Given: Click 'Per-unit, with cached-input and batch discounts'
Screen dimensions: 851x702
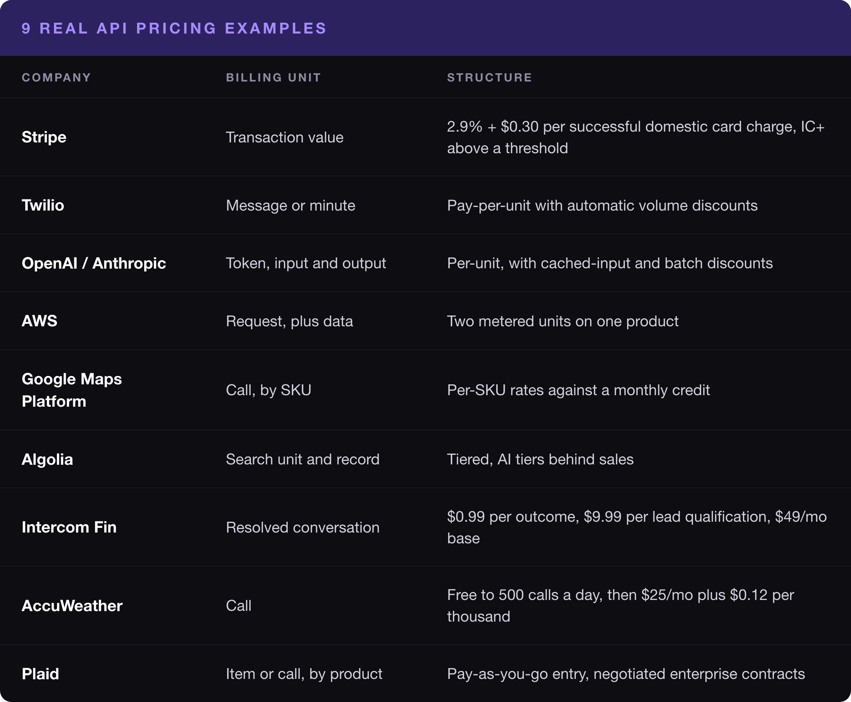Looking at the screenshot, I should 609,263.
